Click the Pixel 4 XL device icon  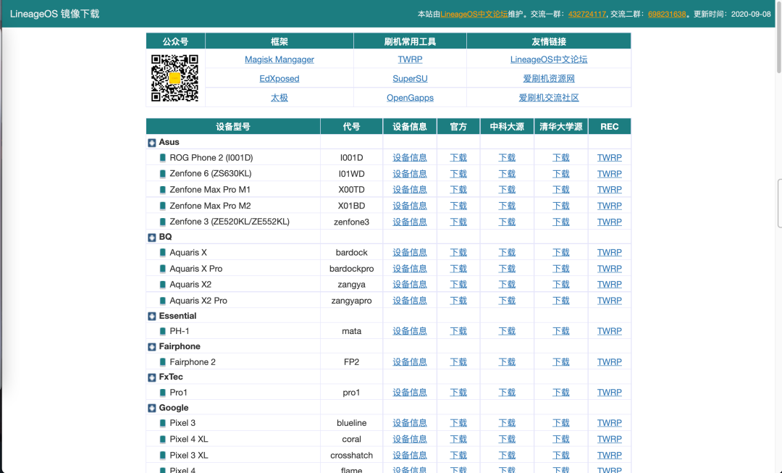[x=163, y=439]
